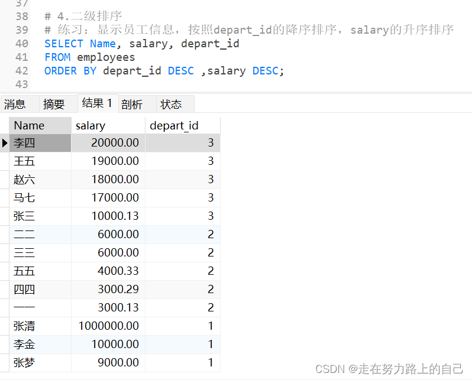Switch to the 状态 tab
The height and width of the screenshot is (380, 472).
(175, 105)
